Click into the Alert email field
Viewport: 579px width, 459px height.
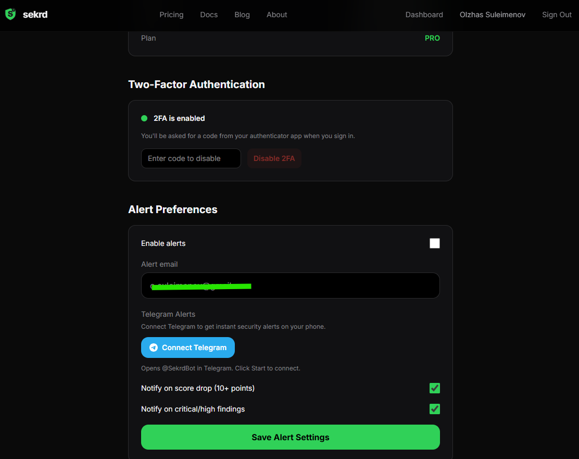290,286
